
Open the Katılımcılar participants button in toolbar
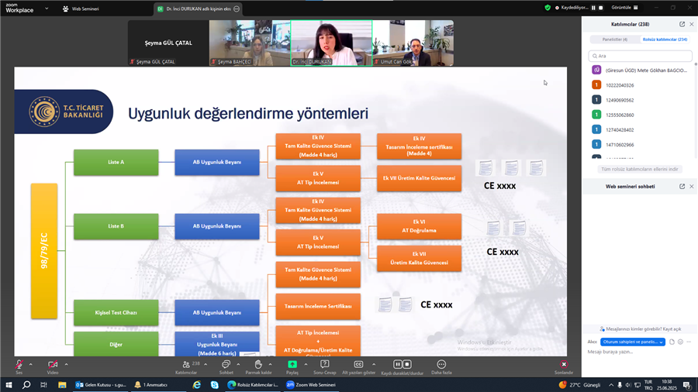tap(186, 366)
